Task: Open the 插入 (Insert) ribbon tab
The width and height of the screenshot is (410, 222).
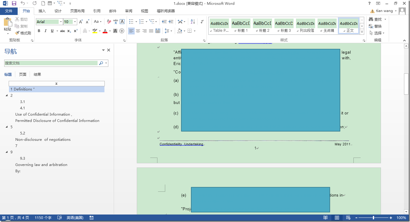Action: click(x=42, y=11)
